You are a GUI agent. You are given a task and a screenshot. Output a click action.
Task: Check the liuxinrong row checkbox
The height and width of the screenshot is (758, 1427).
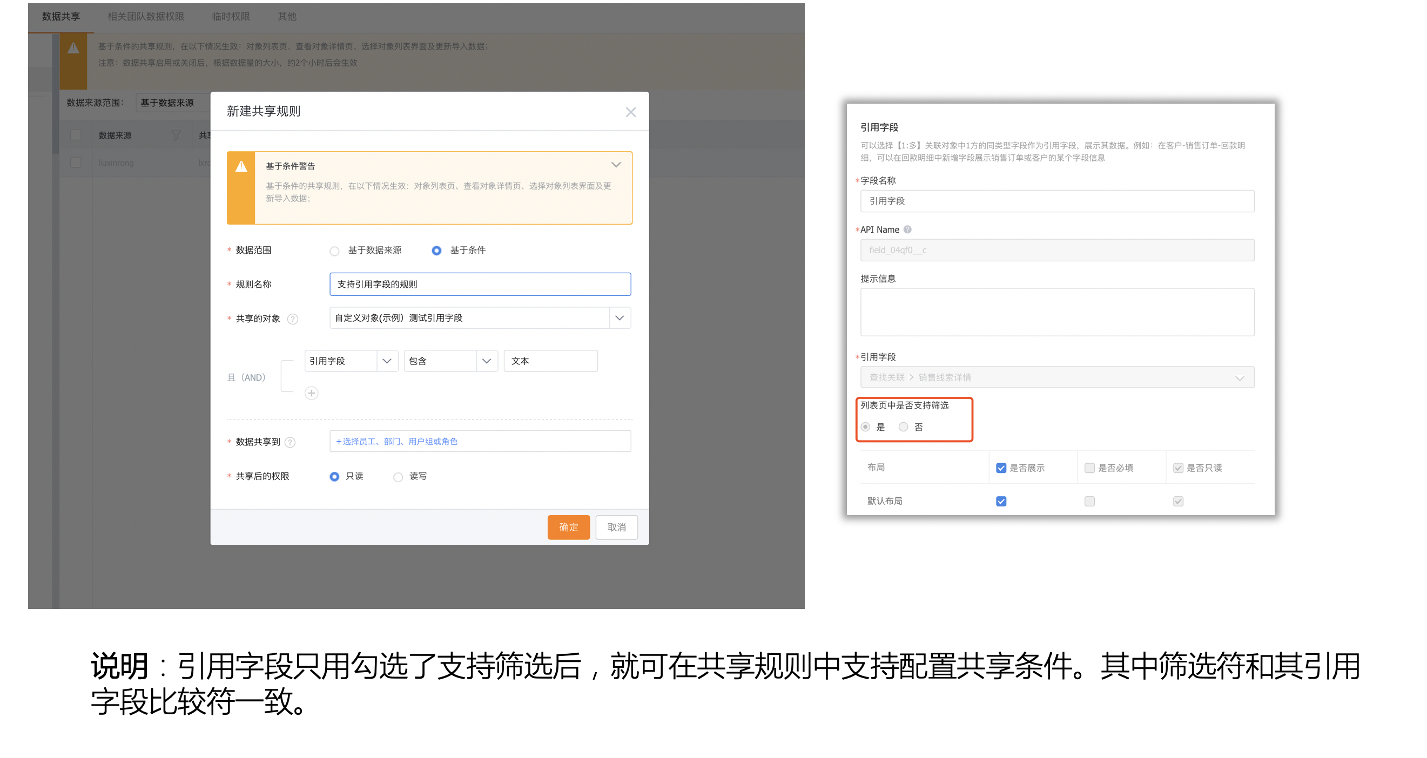pyautogui.click(x=76, y=163)
